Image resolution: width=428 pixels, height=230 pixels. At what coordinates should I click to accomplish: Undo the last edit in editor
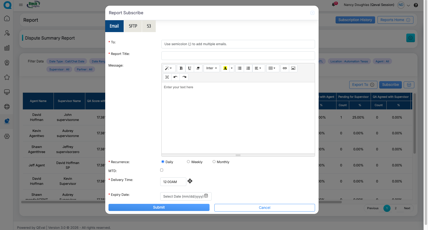176,77
